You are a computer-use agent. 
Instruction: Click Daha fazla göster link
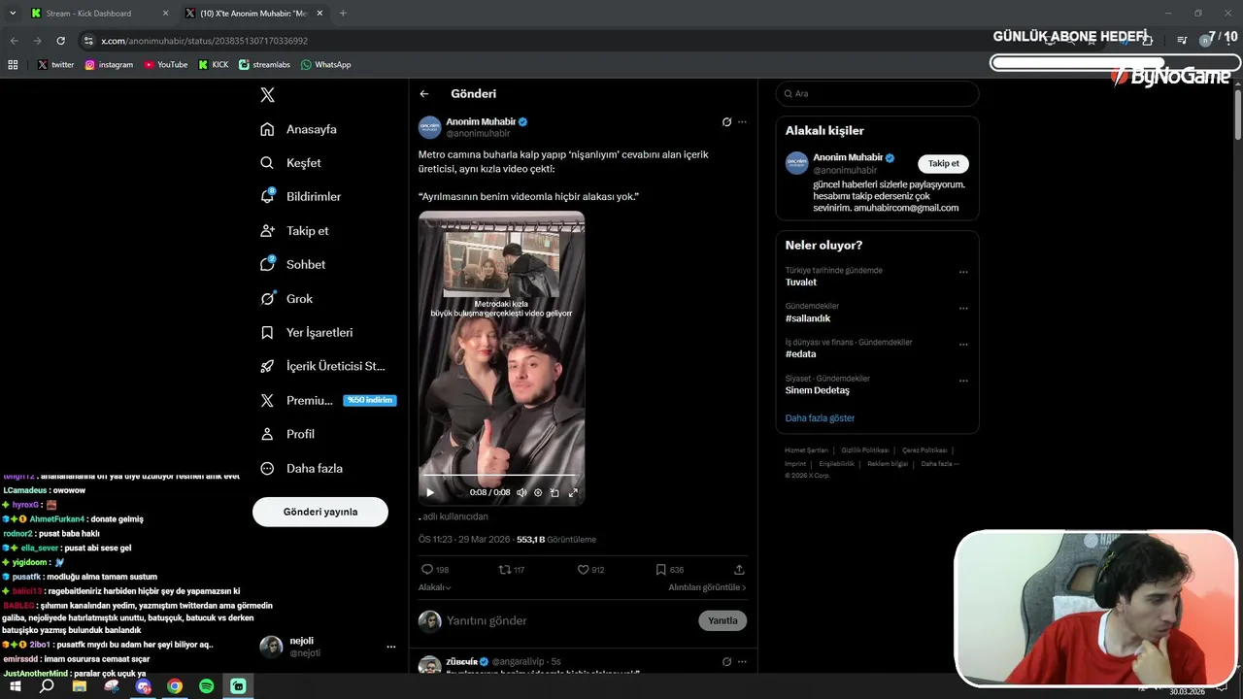click(x=820, y=418)
